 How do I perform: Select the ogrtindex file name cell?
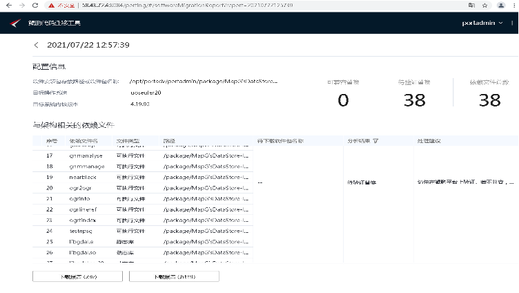click(x=83, y=220)
